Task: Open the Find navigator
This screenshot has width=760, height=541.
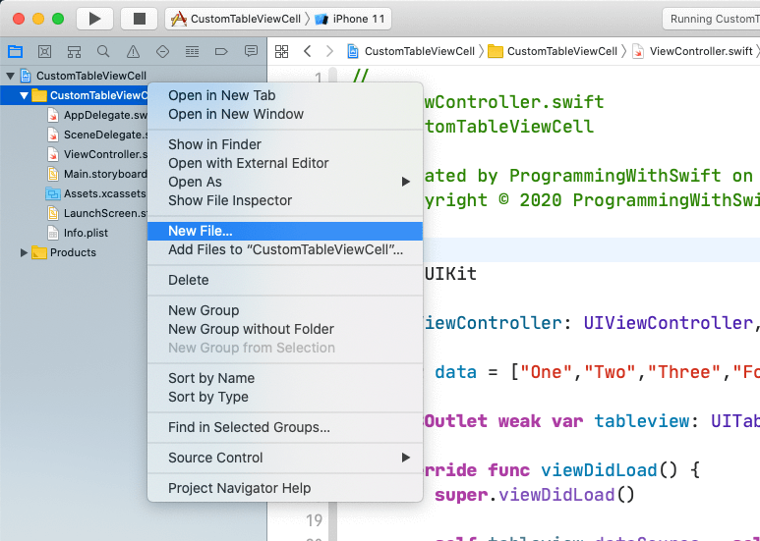Action: click(103, 51)
